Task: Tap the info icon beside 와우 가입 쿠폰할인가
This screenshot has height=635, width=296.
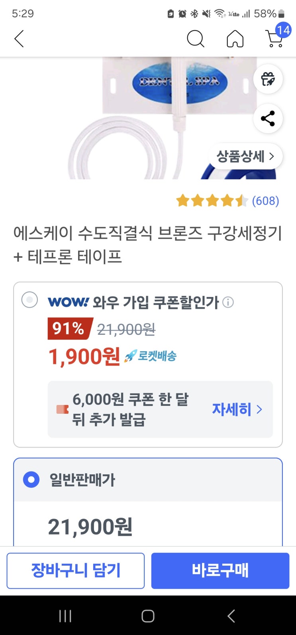Action: (x=228, y=303)
